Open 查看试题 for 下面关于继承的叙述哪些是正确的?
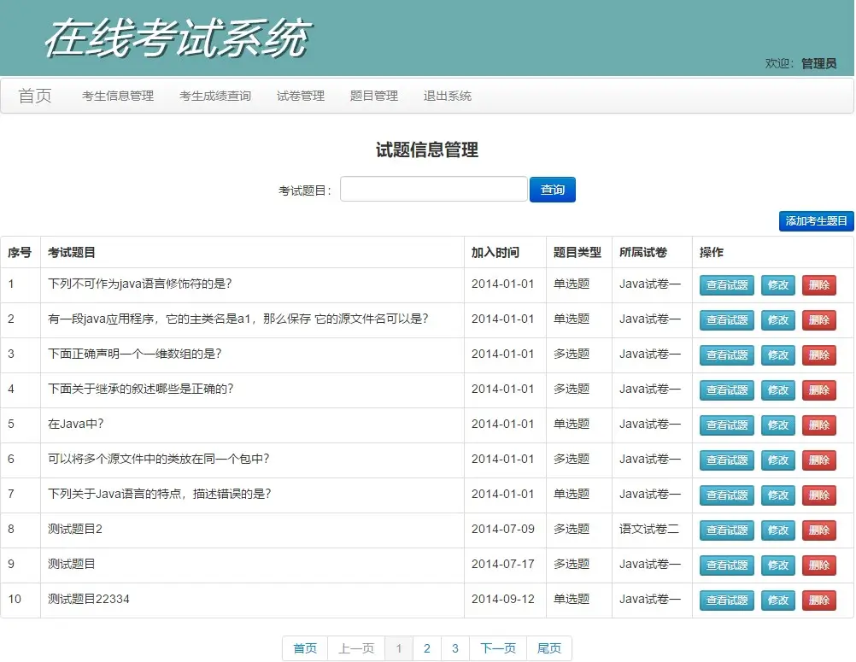This screenshot has height=662, width=856. pyautogui.click(x=725, y=390)
